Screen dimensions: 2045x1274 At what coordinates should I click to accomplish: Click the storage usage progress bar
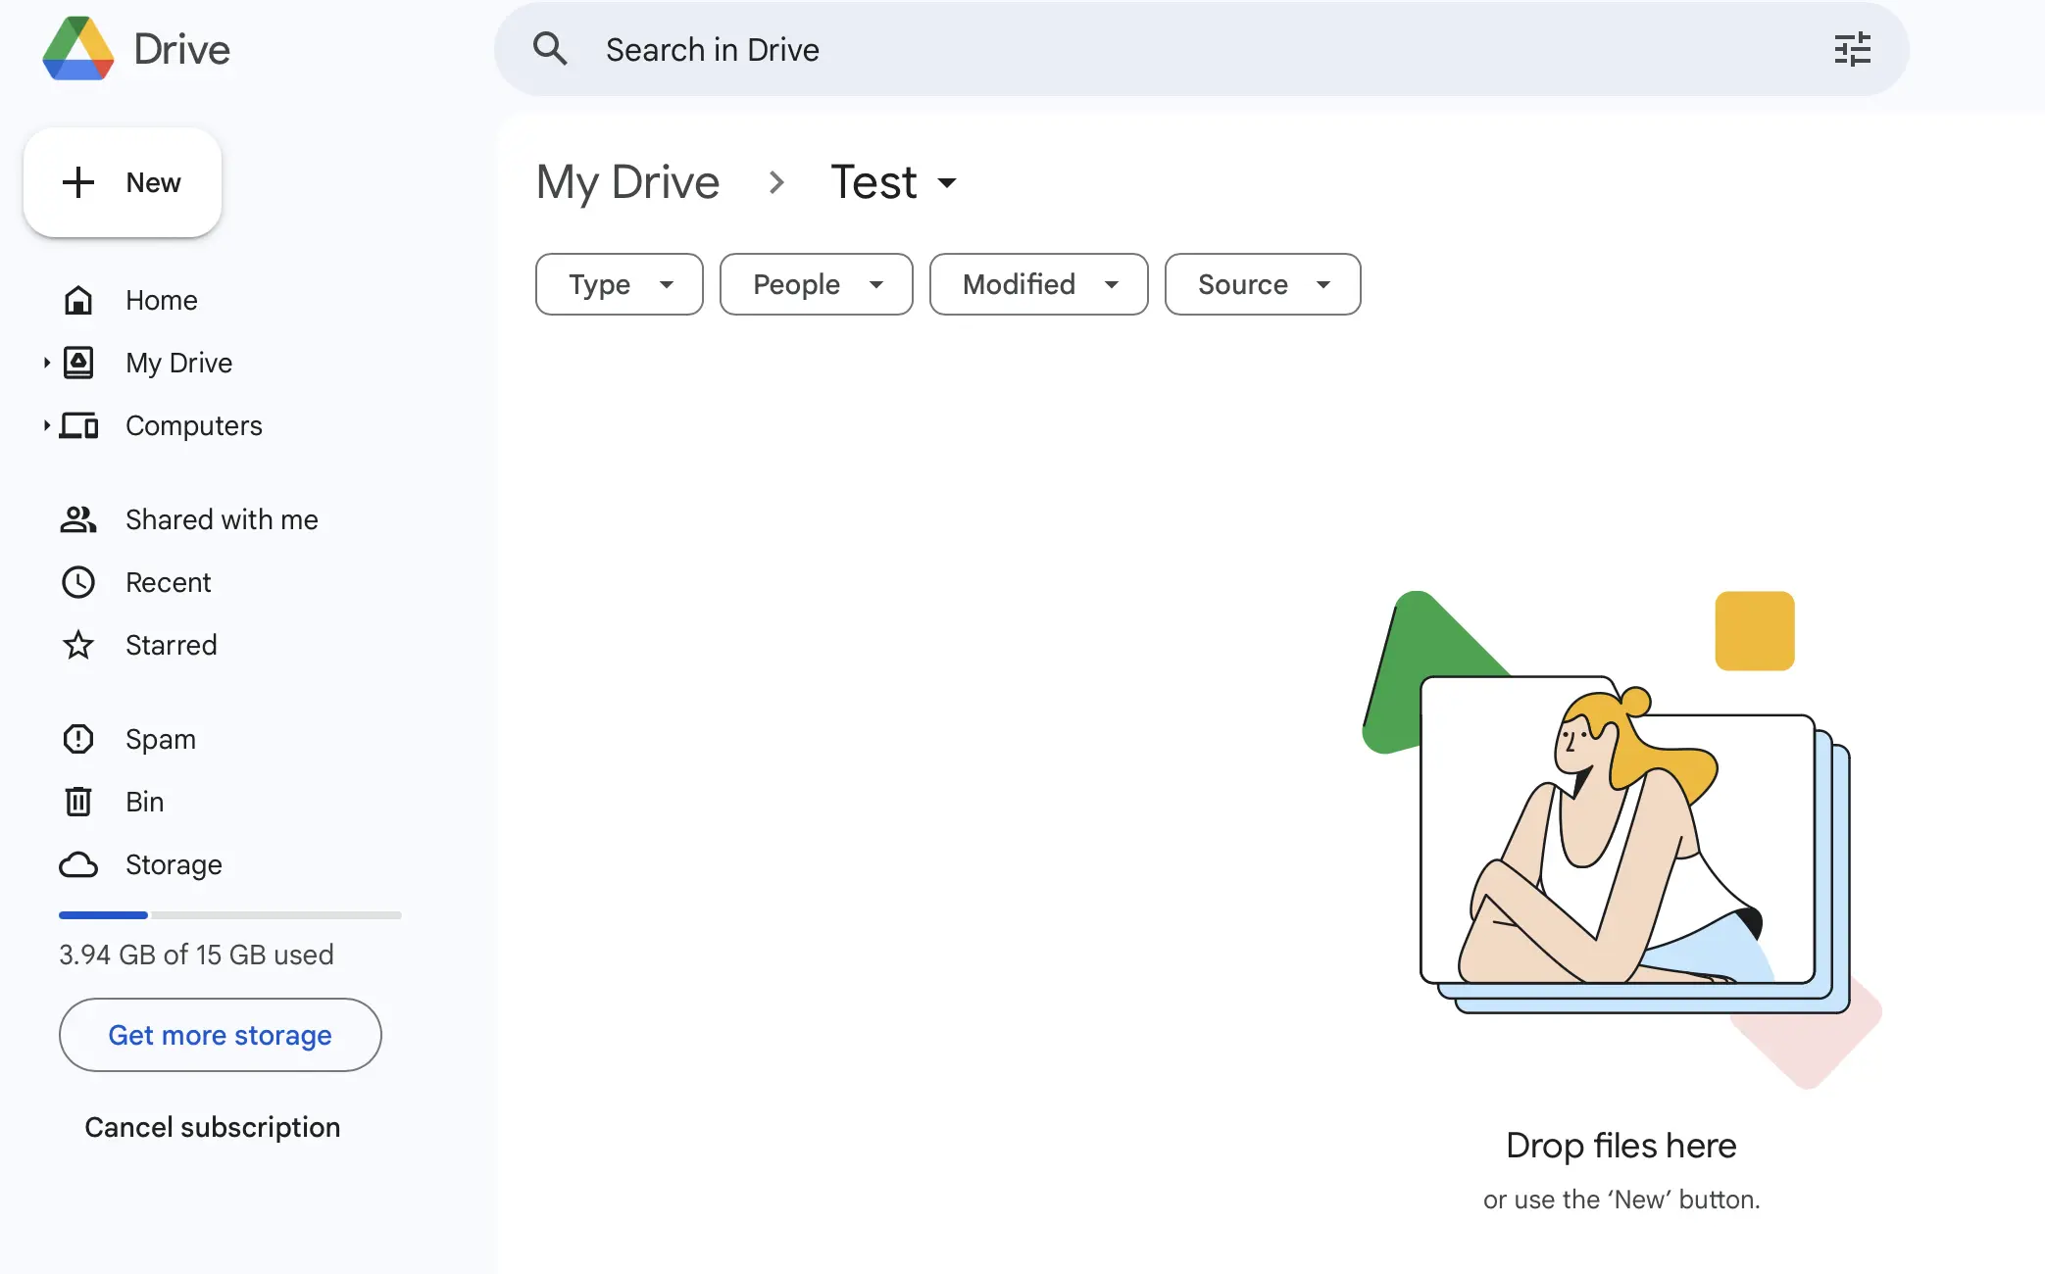[229, 915]
